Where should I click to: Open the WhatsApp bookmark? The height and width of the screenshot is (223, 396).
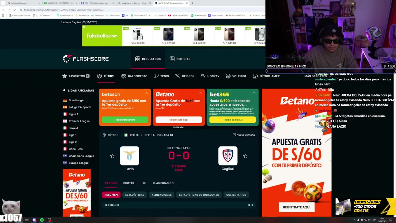pyautogui.click(x=198, y=15)
